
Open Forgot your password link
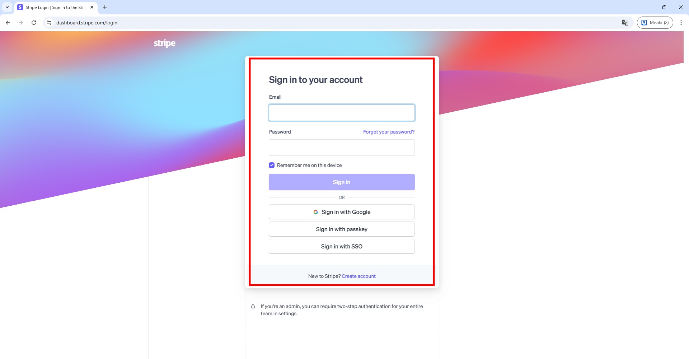tap(389, 132)
